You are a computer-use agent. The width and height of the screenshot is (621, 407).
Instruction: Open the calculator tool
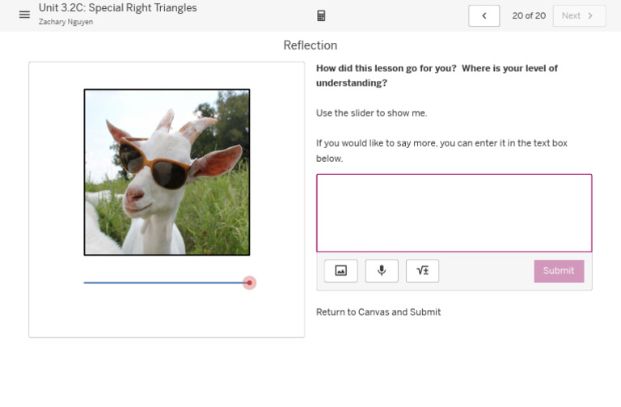[x=321, y=15]
